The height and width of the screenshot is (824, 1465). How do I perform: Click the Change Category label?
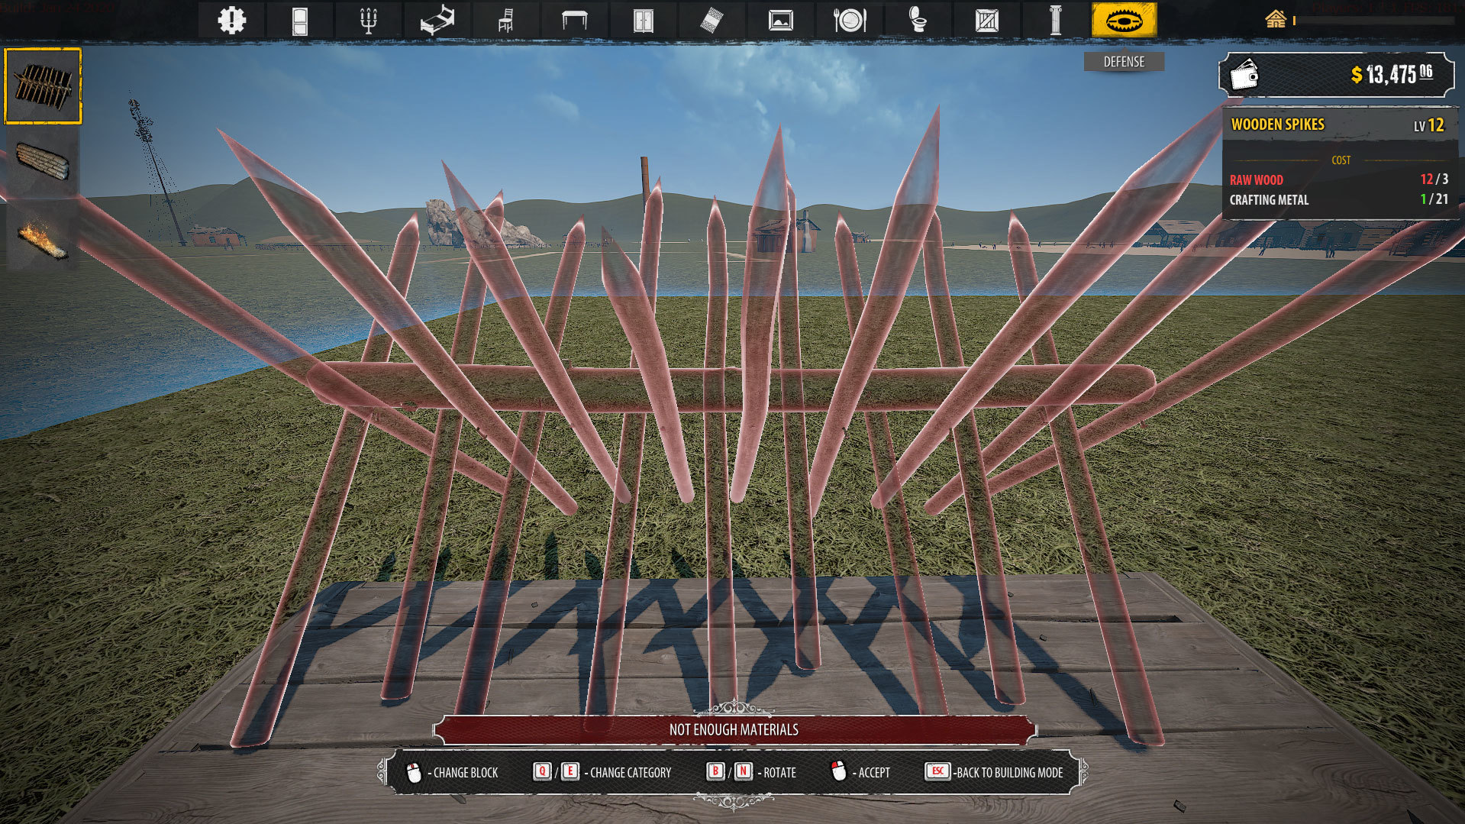631,773
